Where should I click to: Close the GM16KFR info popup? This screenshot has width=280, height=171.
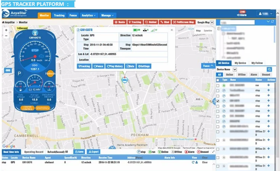pos(172,30)
